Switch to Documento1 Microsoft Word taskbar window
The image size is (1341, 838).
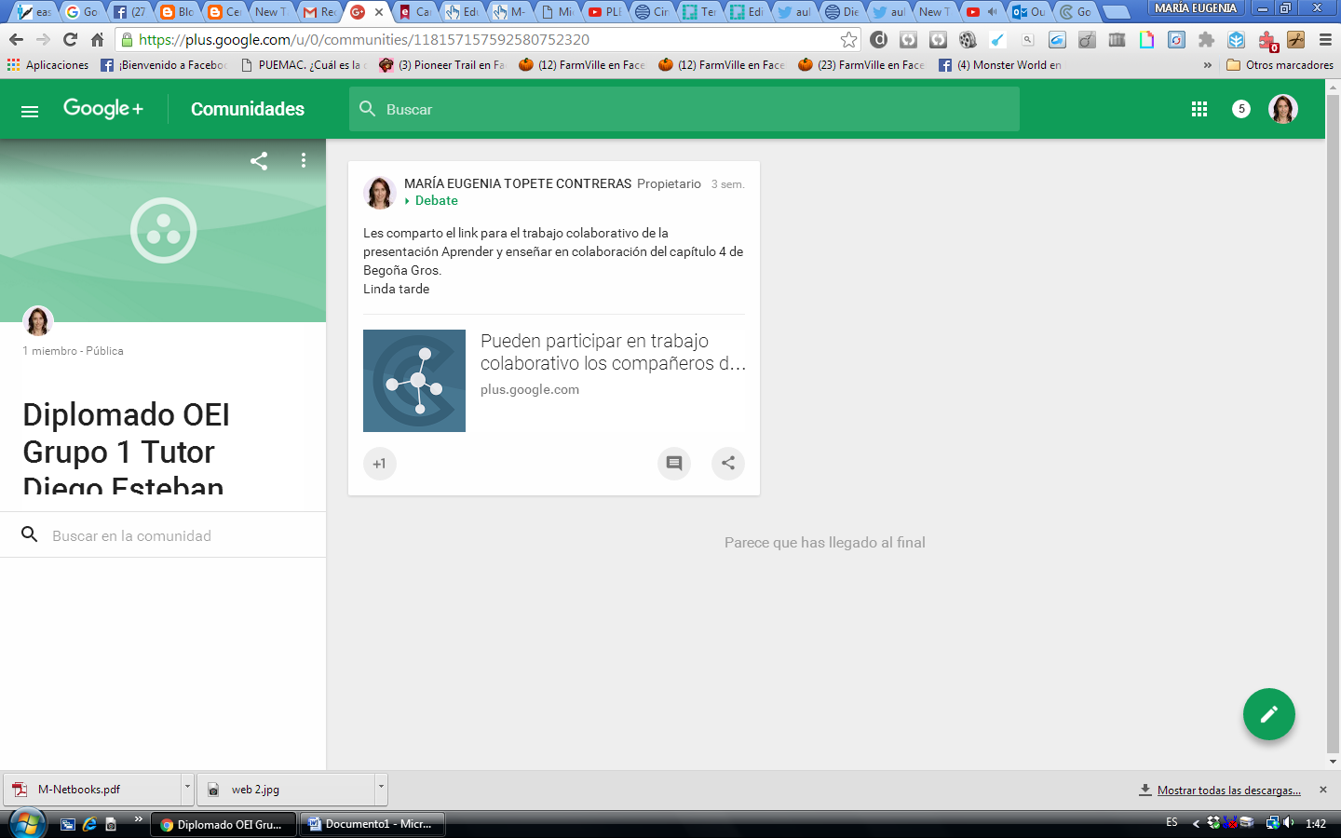[372, 824]
